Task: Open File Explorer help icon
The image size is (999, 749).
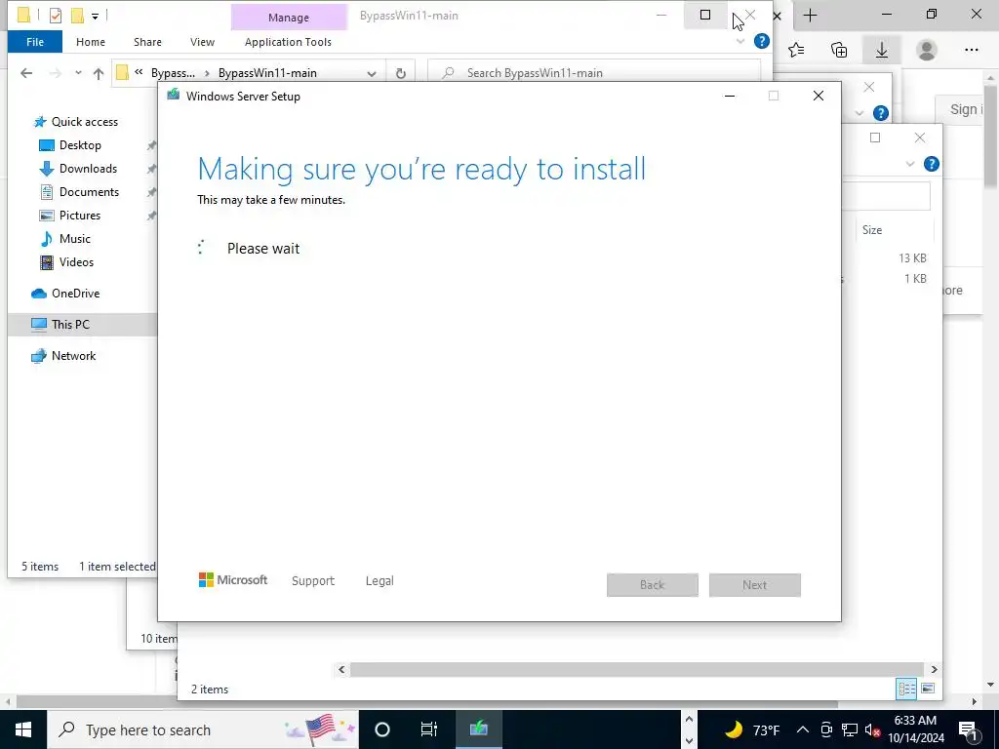Action: [761, 41]
